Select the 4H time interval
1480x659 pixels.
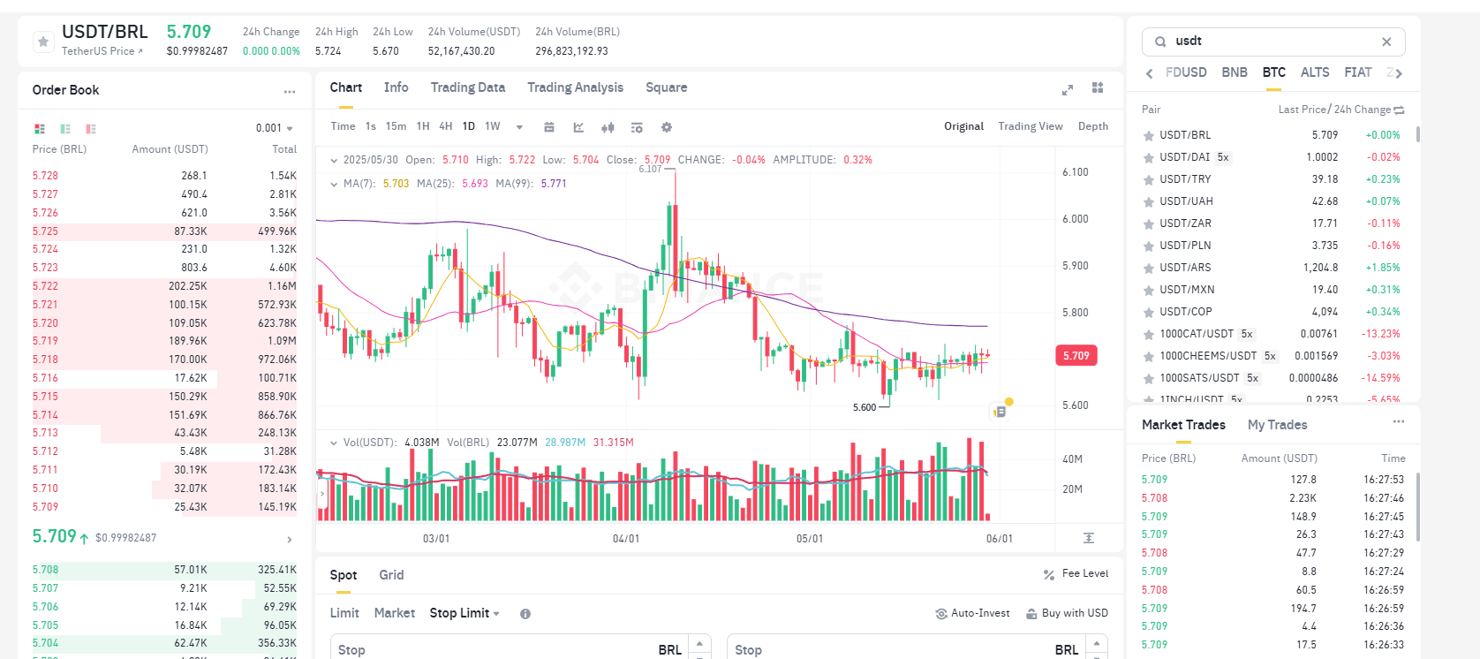(446, 126)
